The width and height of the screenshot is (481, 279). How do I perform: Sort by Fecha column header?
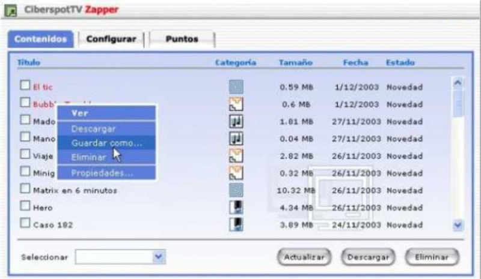(355, 62)
